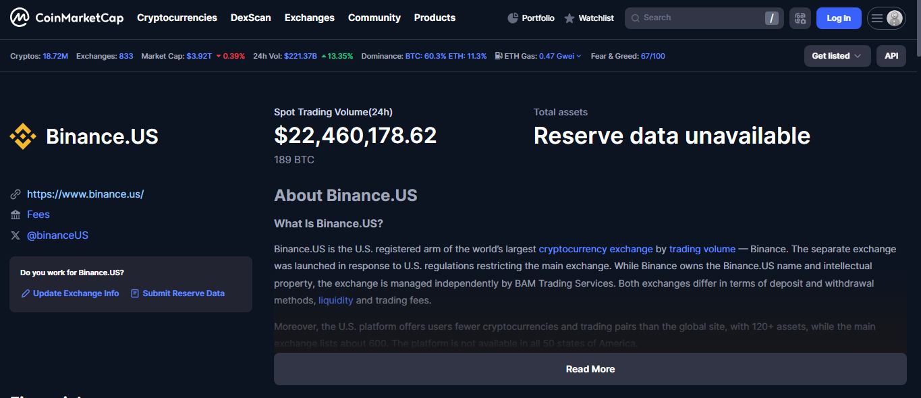Open the DexScan menu
The height and width of the screenshot is (398, 921).
(251, 18)
